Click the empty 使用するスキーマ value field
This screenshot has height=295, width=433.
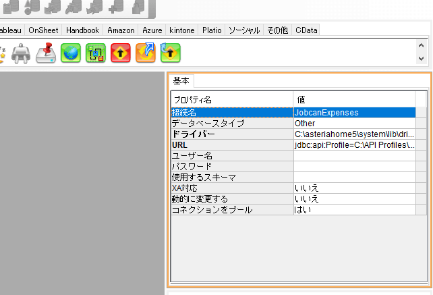tap(355, 178)
